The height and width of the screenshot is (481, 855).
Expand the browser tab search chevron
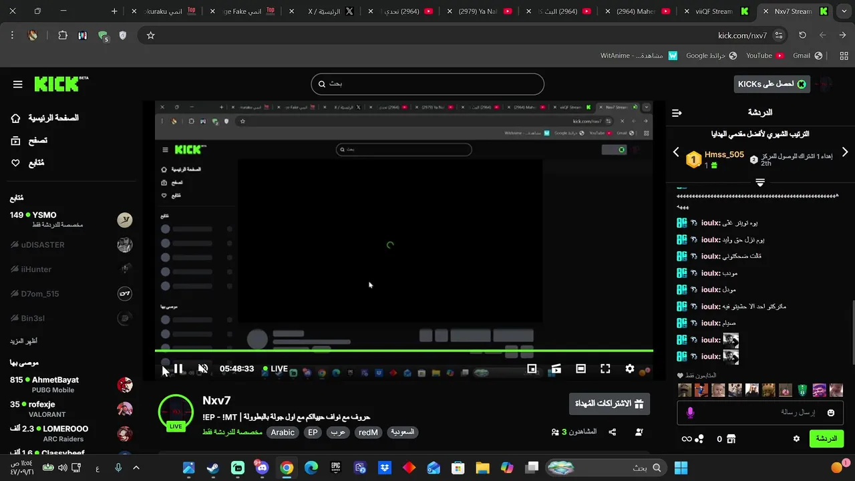(844, 11)
